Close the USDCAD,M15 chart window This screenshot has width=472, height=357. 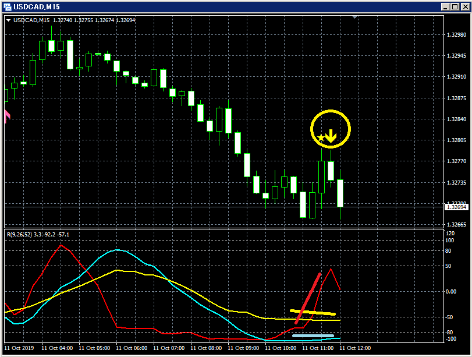(x=466, y=6)
